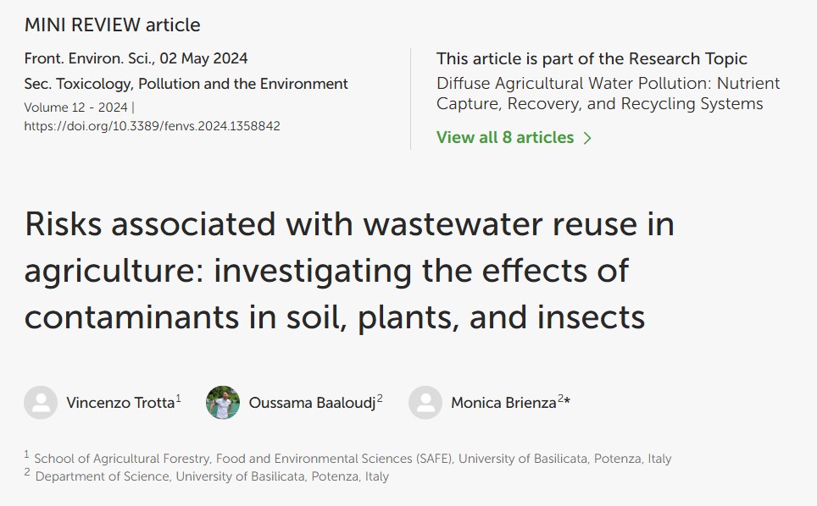Open the Sec. Toxicology, Pollution and the Environment section
Viewport: 817px width, 506px height.
click(186, 84)
